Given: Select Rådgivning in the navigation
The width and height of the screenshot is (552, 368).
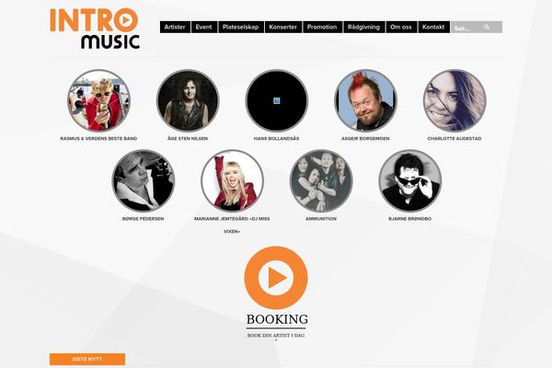Looking at the screenshot, I should 364,27.
